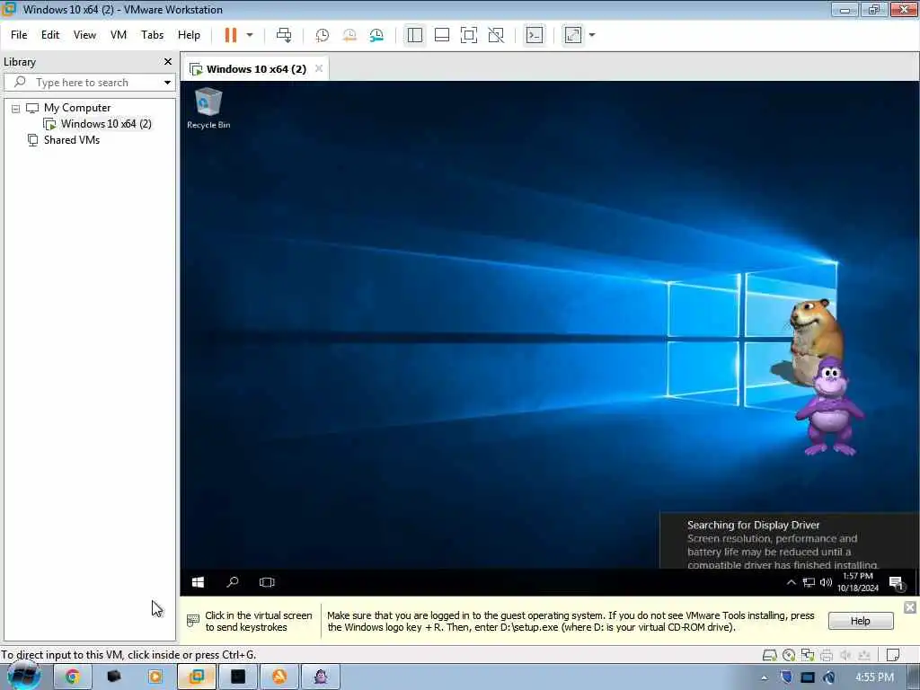Click the guest network tray icon
Screen dimensions: 920x690
pos(809,582)
